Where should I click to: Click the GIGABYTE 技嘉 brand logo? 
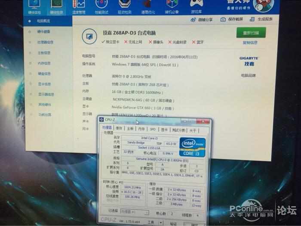pyautogui.click(x=249, y=61)
